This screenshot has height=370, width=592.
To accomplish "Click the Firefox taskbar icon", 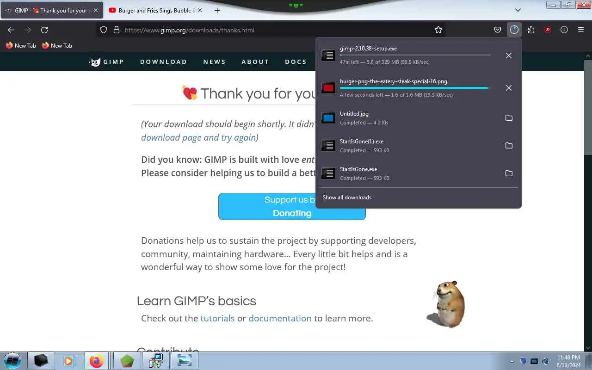I will coord(96,361).
